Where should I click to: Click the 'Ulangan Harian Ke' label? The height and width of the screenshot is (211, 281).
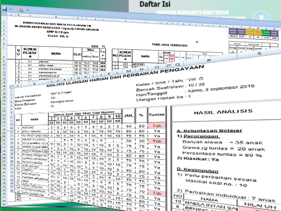[x=160, y=98]
